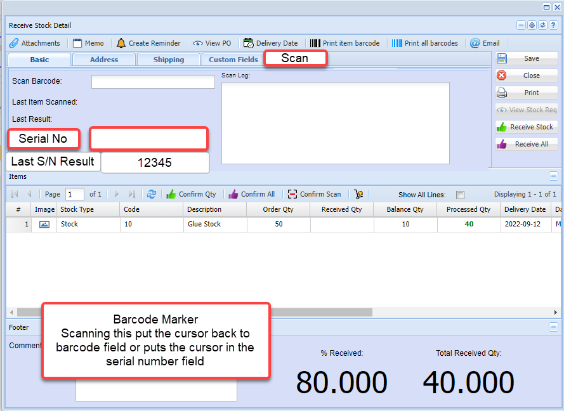Focus the Scan Barcode input field
Viewport: 564px width, 411px height.
pos(153,82)
